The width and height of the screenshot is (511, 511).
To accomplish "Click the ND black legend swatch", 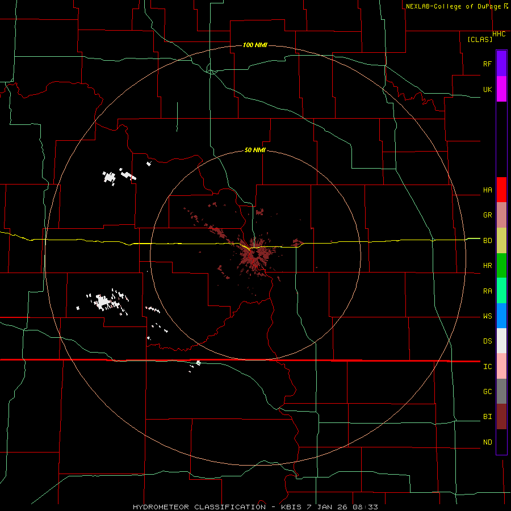I will click(501, 442).
